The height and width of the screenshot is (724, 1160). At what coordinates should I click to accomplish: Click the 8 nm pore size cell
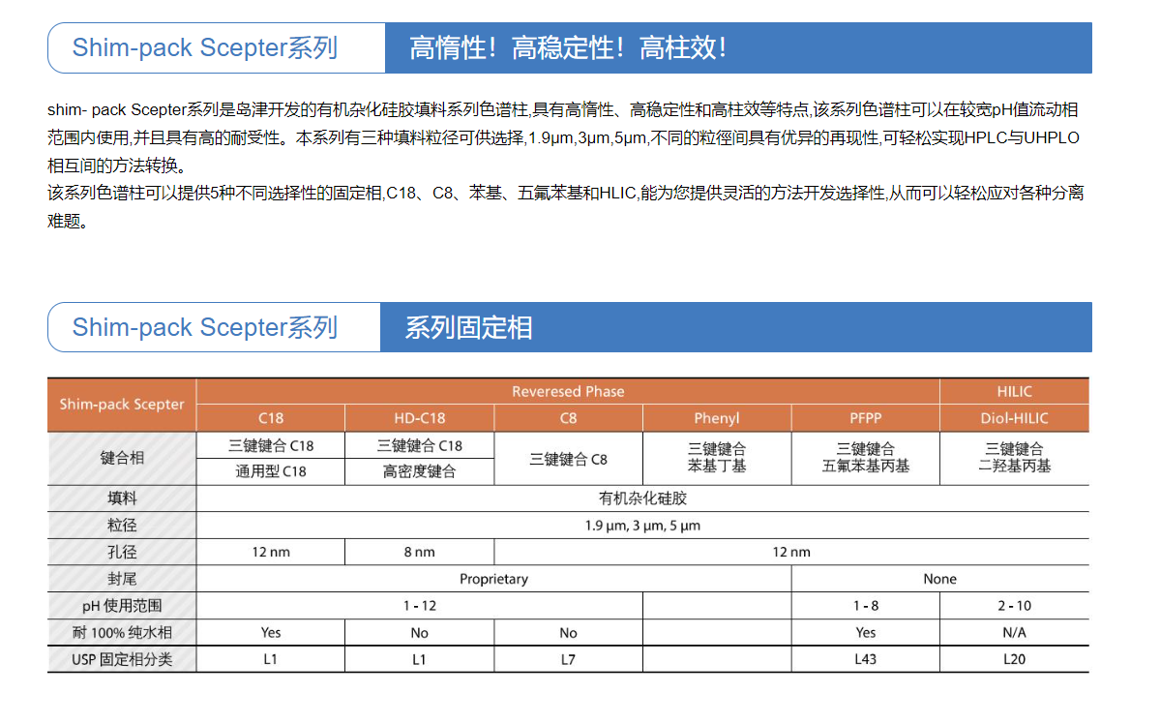pos(419,552)
